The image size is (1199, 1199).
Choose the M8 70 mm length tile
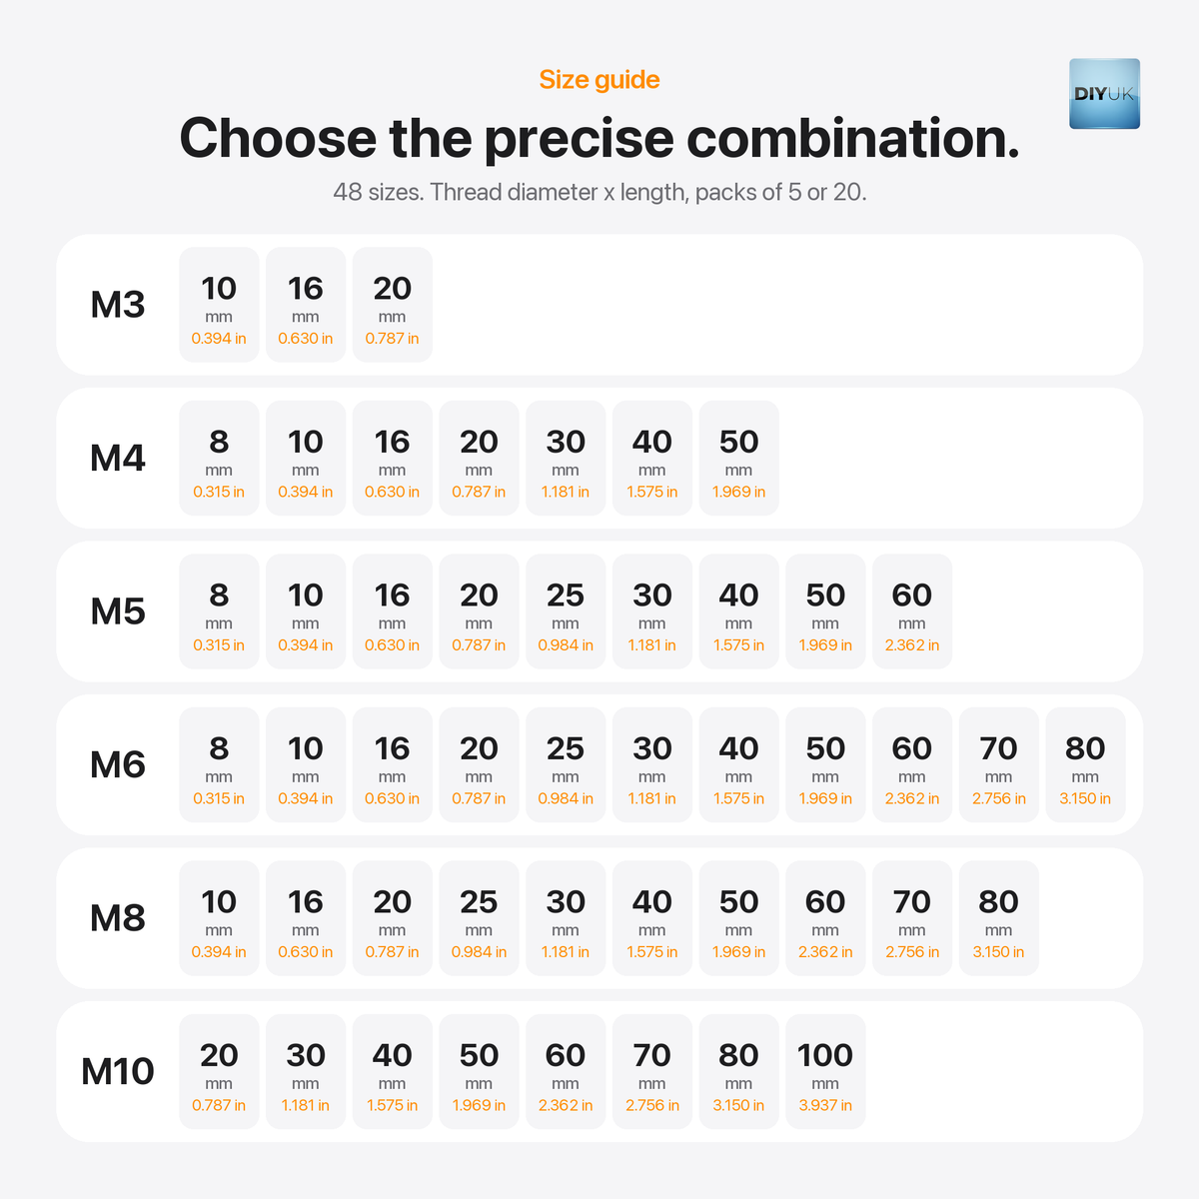912,918
